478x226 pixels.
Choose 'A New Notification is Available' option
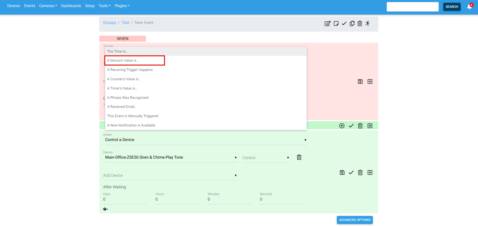(206, 125)
